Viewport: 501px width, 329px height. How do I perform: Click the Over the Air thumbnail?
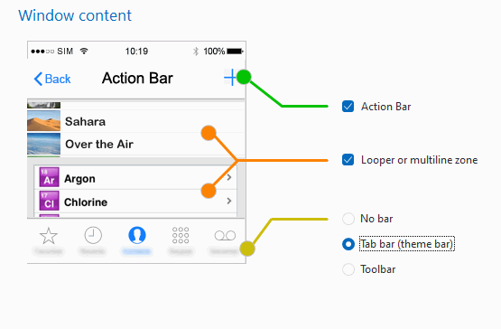(43, 144)
